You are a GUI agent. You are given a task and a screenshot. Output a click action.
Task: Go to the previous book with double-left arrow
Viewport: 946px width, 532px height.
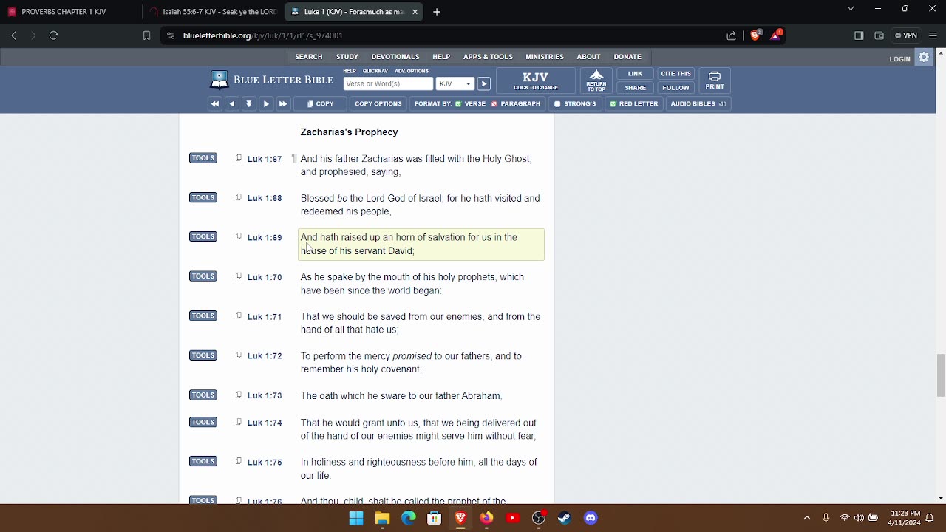pos(215,104)
